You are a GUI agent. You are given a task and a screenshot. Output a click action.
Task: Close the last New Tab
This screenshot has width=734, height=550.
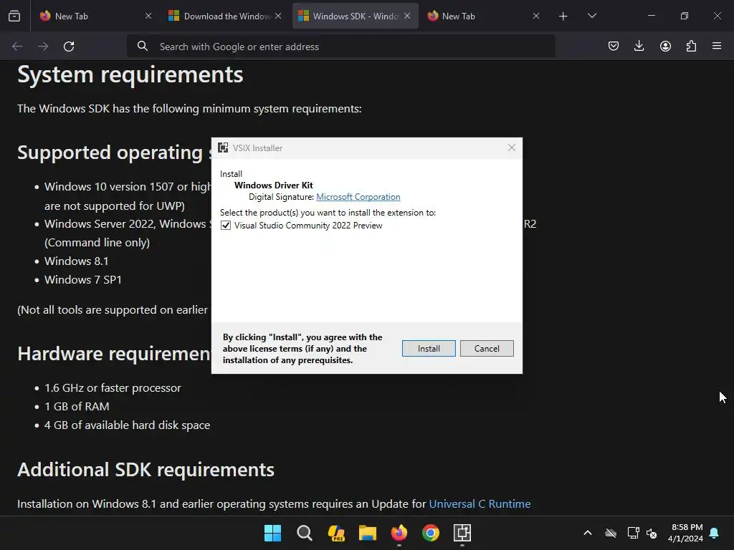(536, 16)
